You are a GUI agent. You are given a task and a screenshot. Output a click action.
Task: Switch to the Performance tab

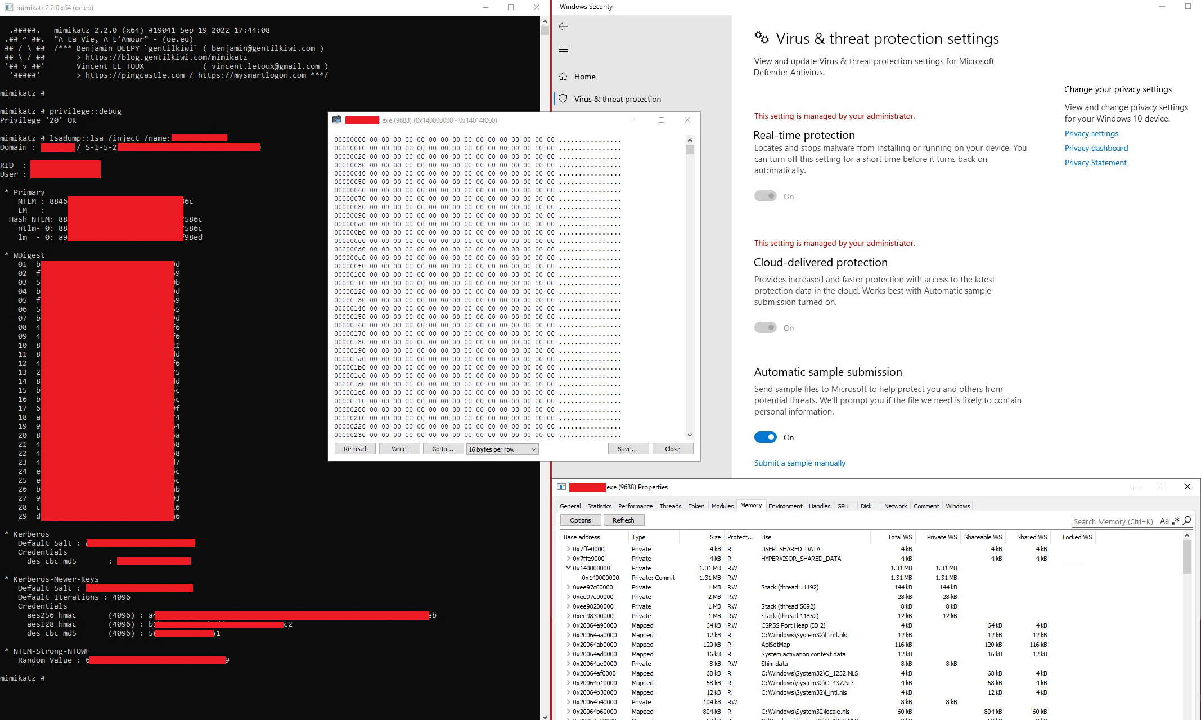636,506
